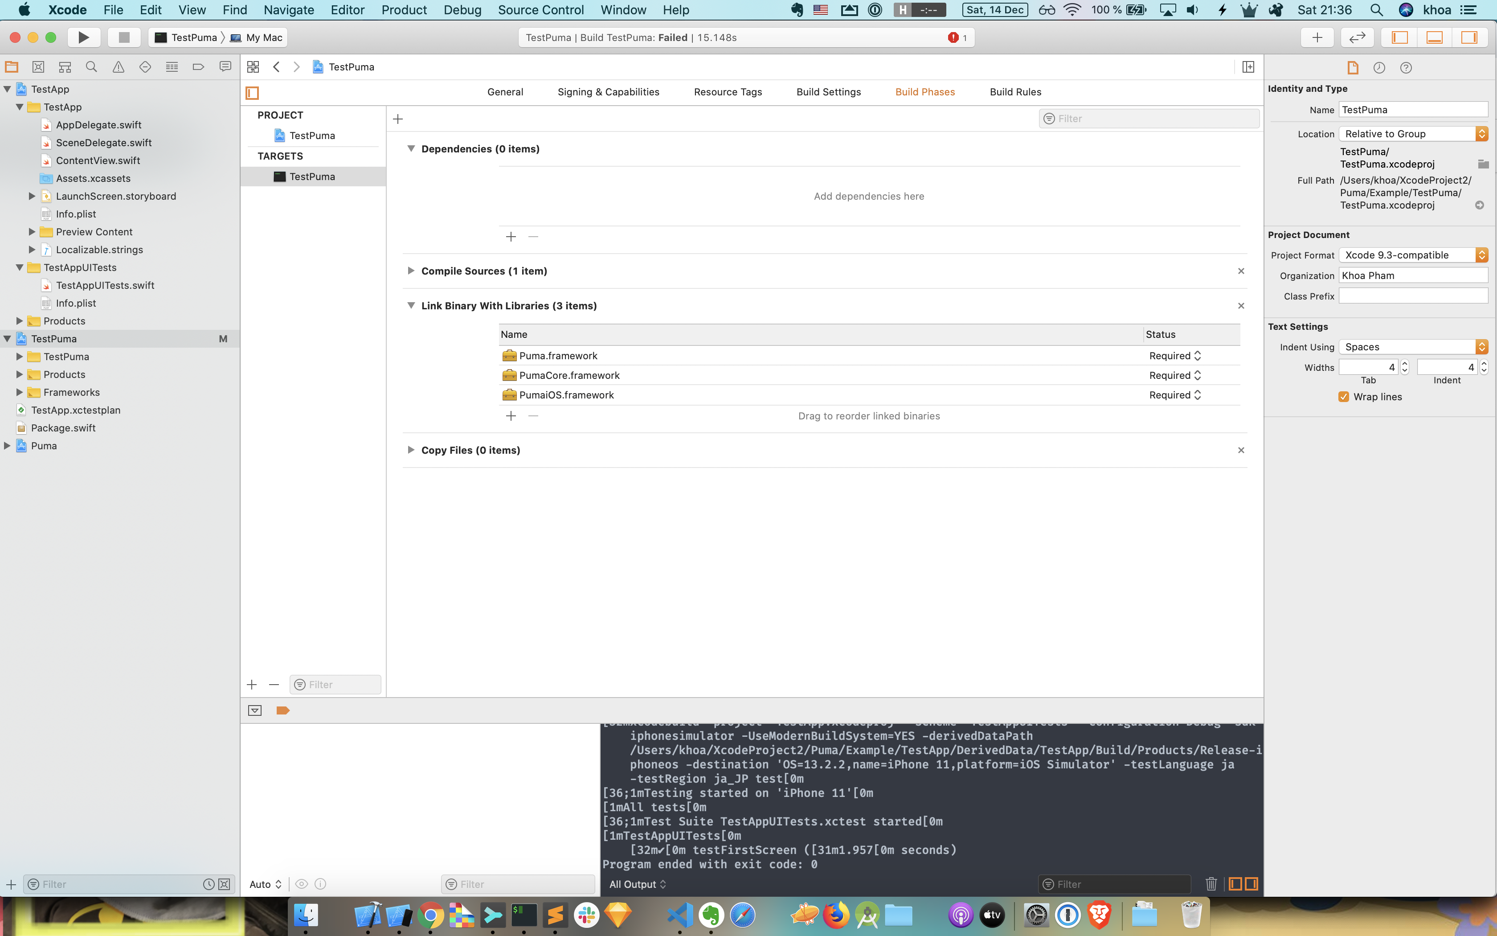
Task: Select the Build Settings tab
Action: tap(829, 90)
